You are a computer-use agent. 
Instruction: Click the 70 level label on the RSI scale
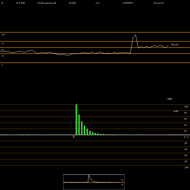[3, 44]
